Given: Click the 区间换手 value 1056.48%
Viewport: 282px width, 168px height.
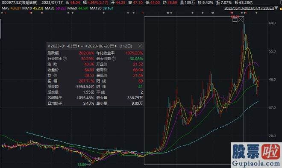Looking at the screenshot, I should (85, 97).
